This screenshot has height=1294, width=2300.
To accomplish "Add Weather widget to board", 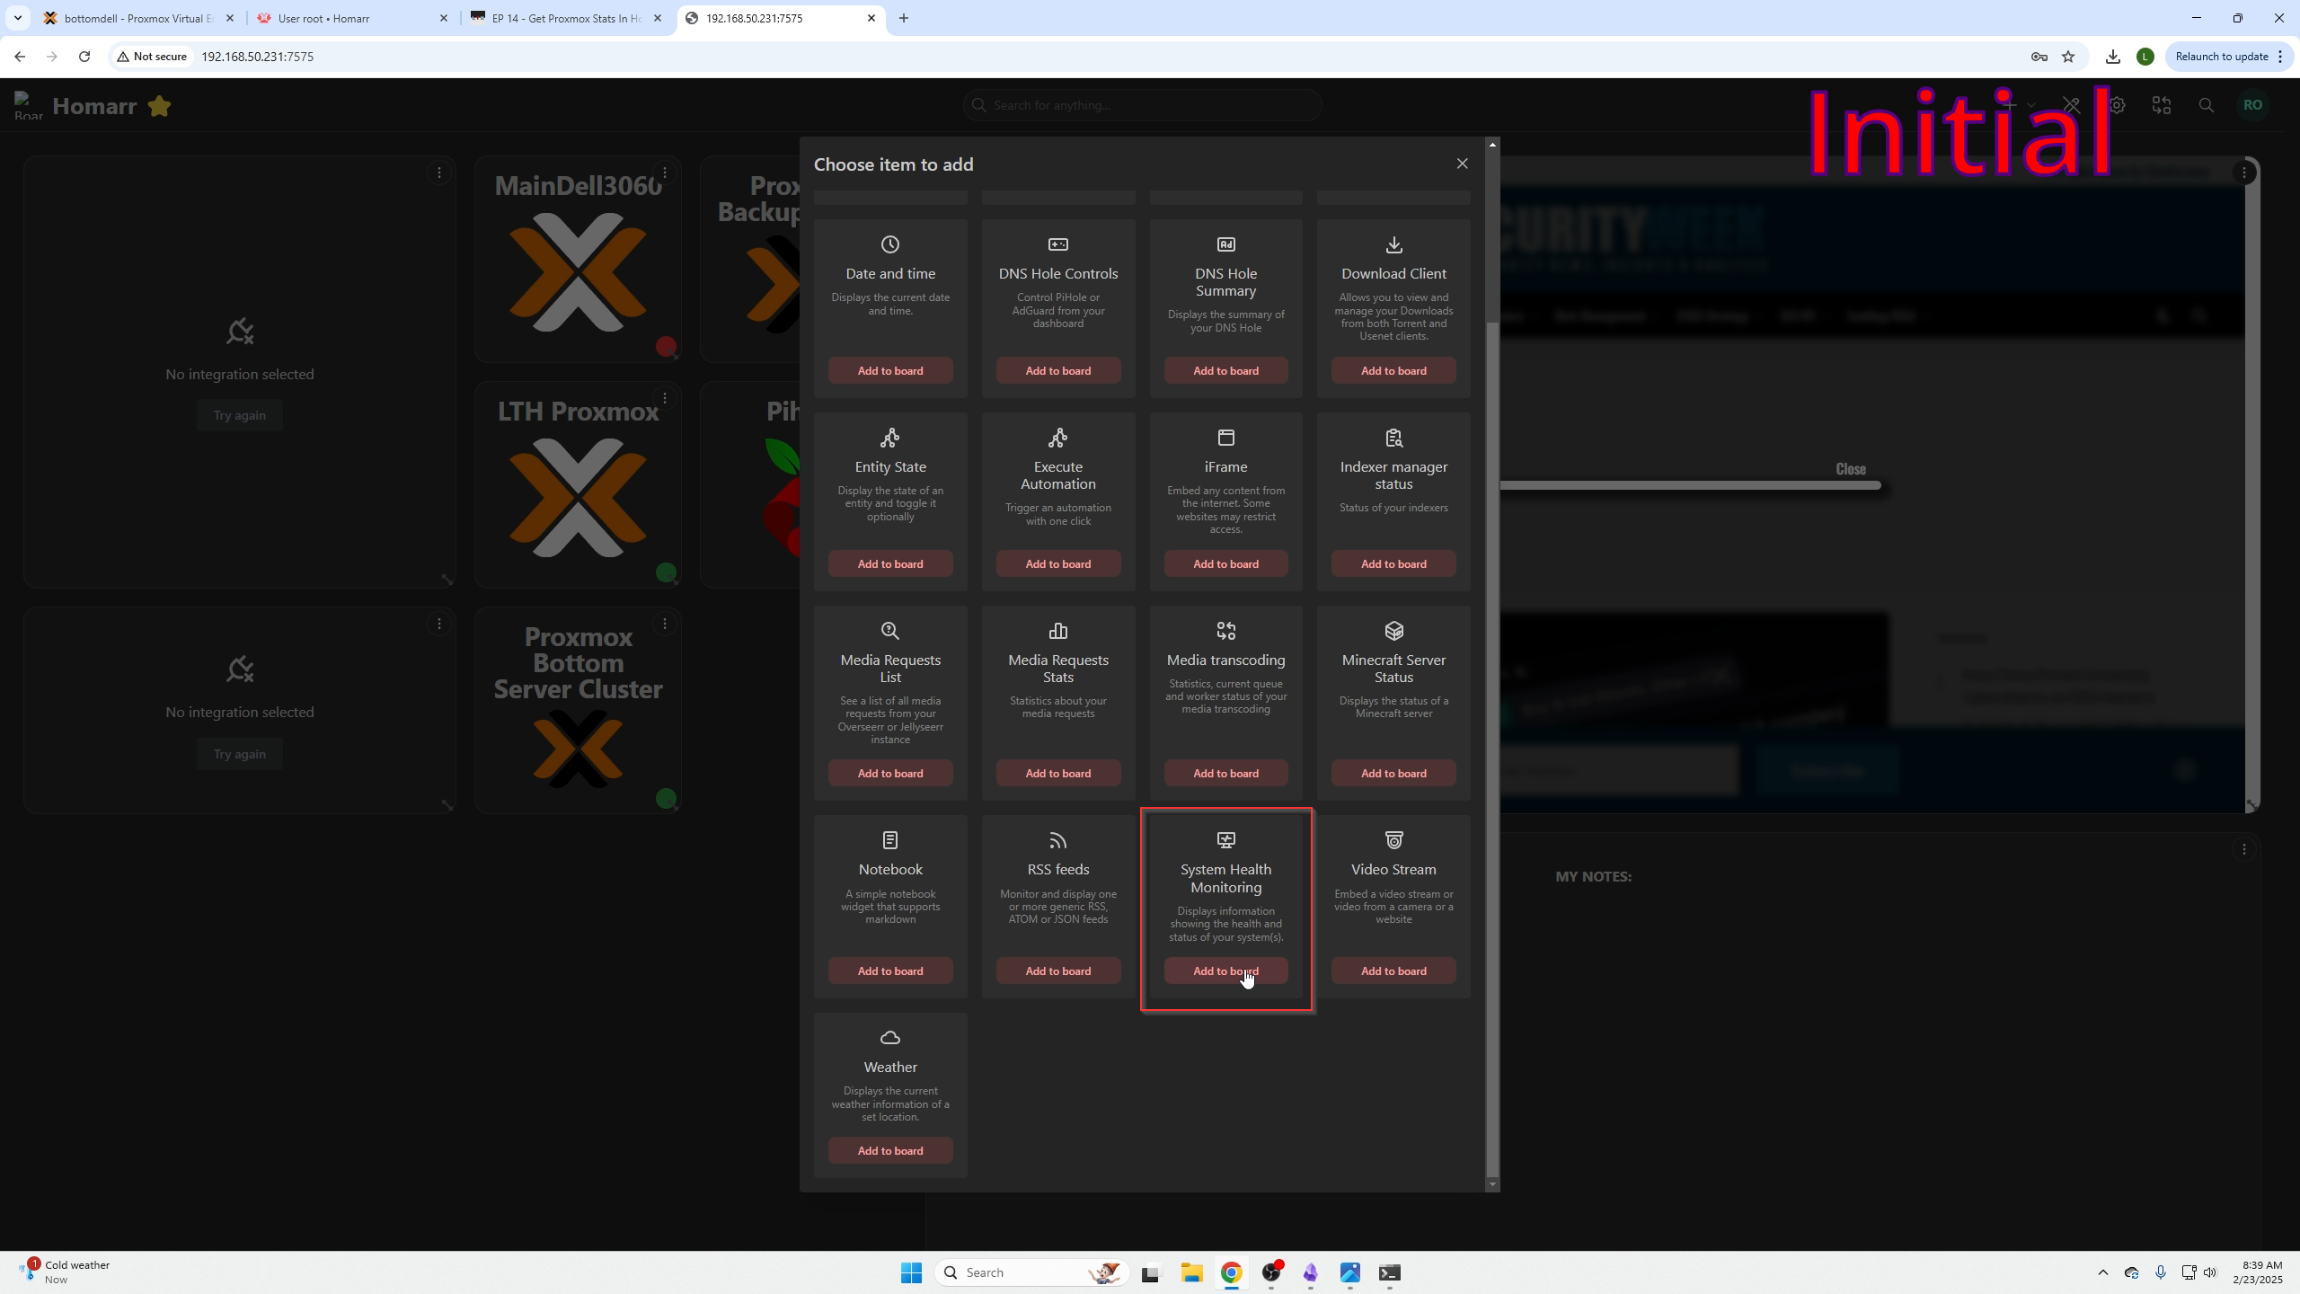I will point(889,1150).
